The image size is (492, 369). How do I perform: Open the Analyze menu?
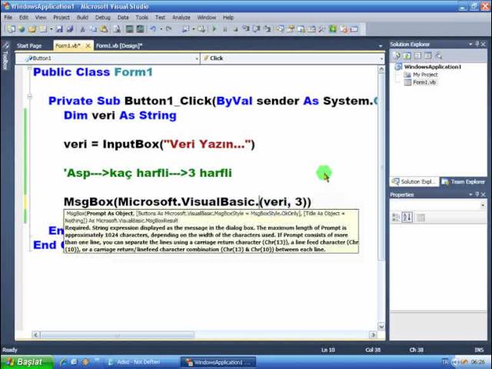click(181, 18)
